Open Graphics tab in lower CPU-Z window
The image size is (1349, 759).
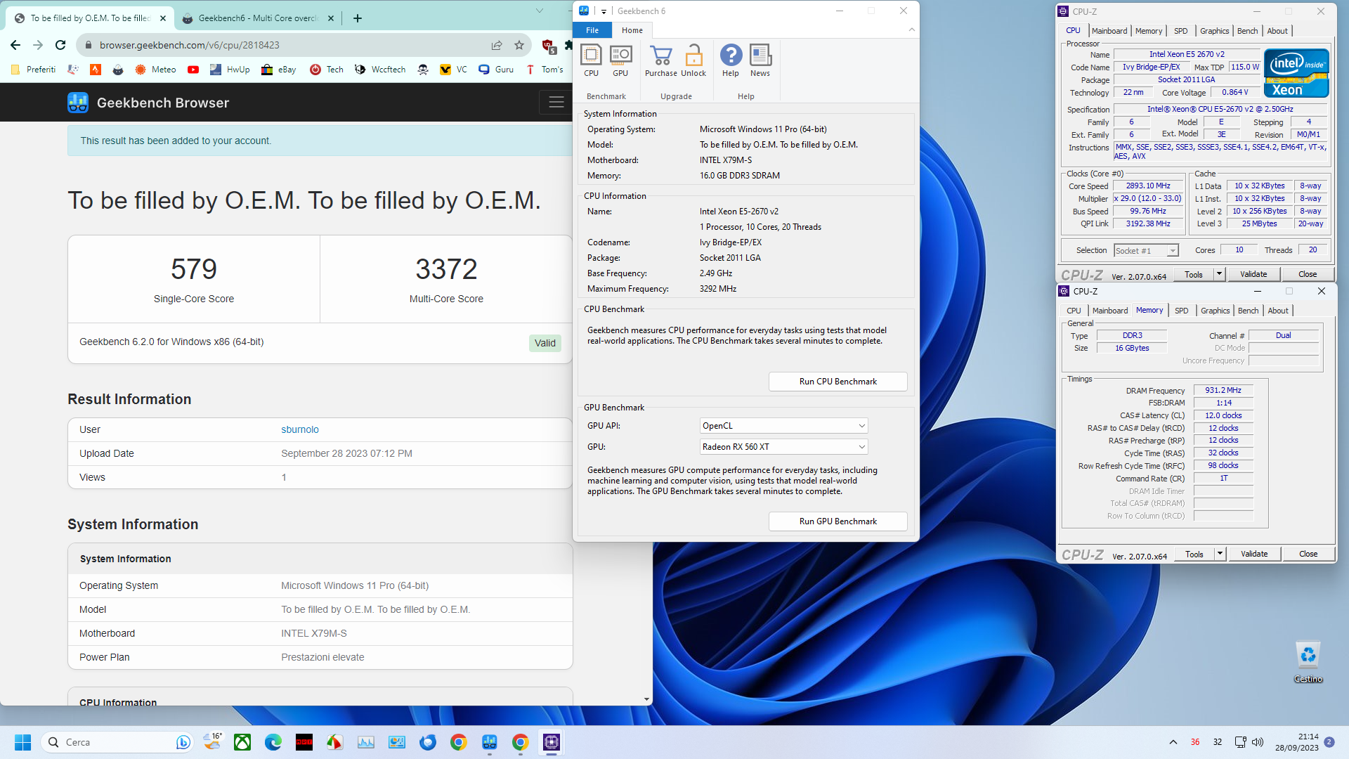point(1216,311)
